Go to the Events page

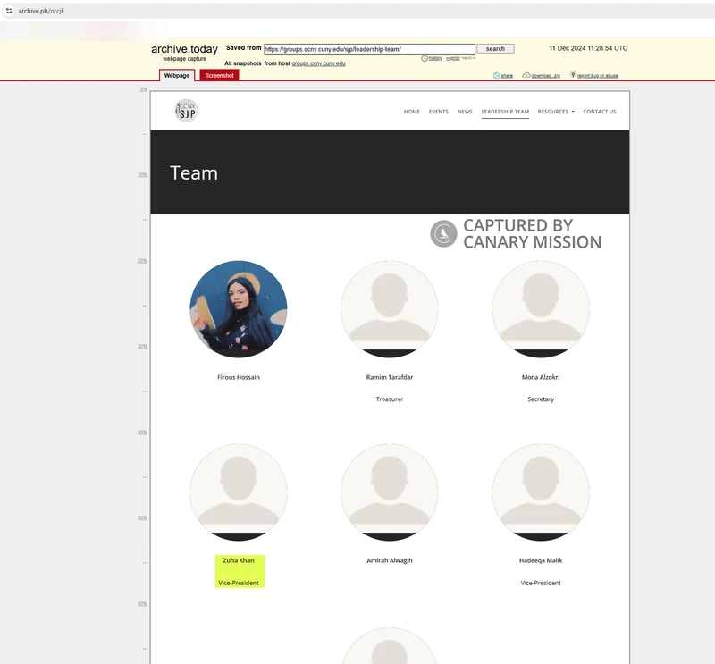tap(438, 112)
